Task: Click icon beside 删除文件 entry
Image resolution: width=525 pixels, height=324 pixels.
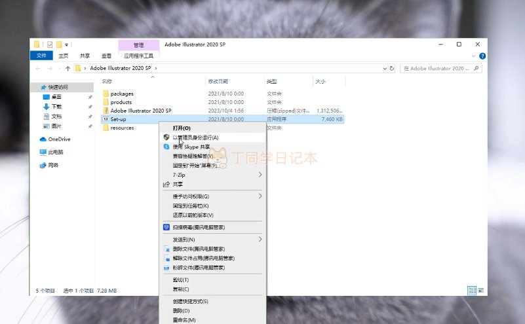Action: point(166,249)
